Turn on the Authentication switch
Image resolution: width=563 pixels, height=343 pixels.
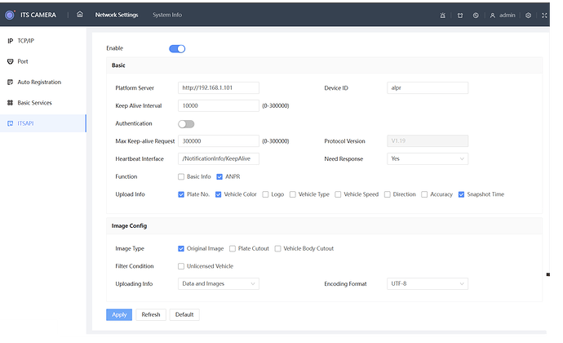(x=186, y=124)
